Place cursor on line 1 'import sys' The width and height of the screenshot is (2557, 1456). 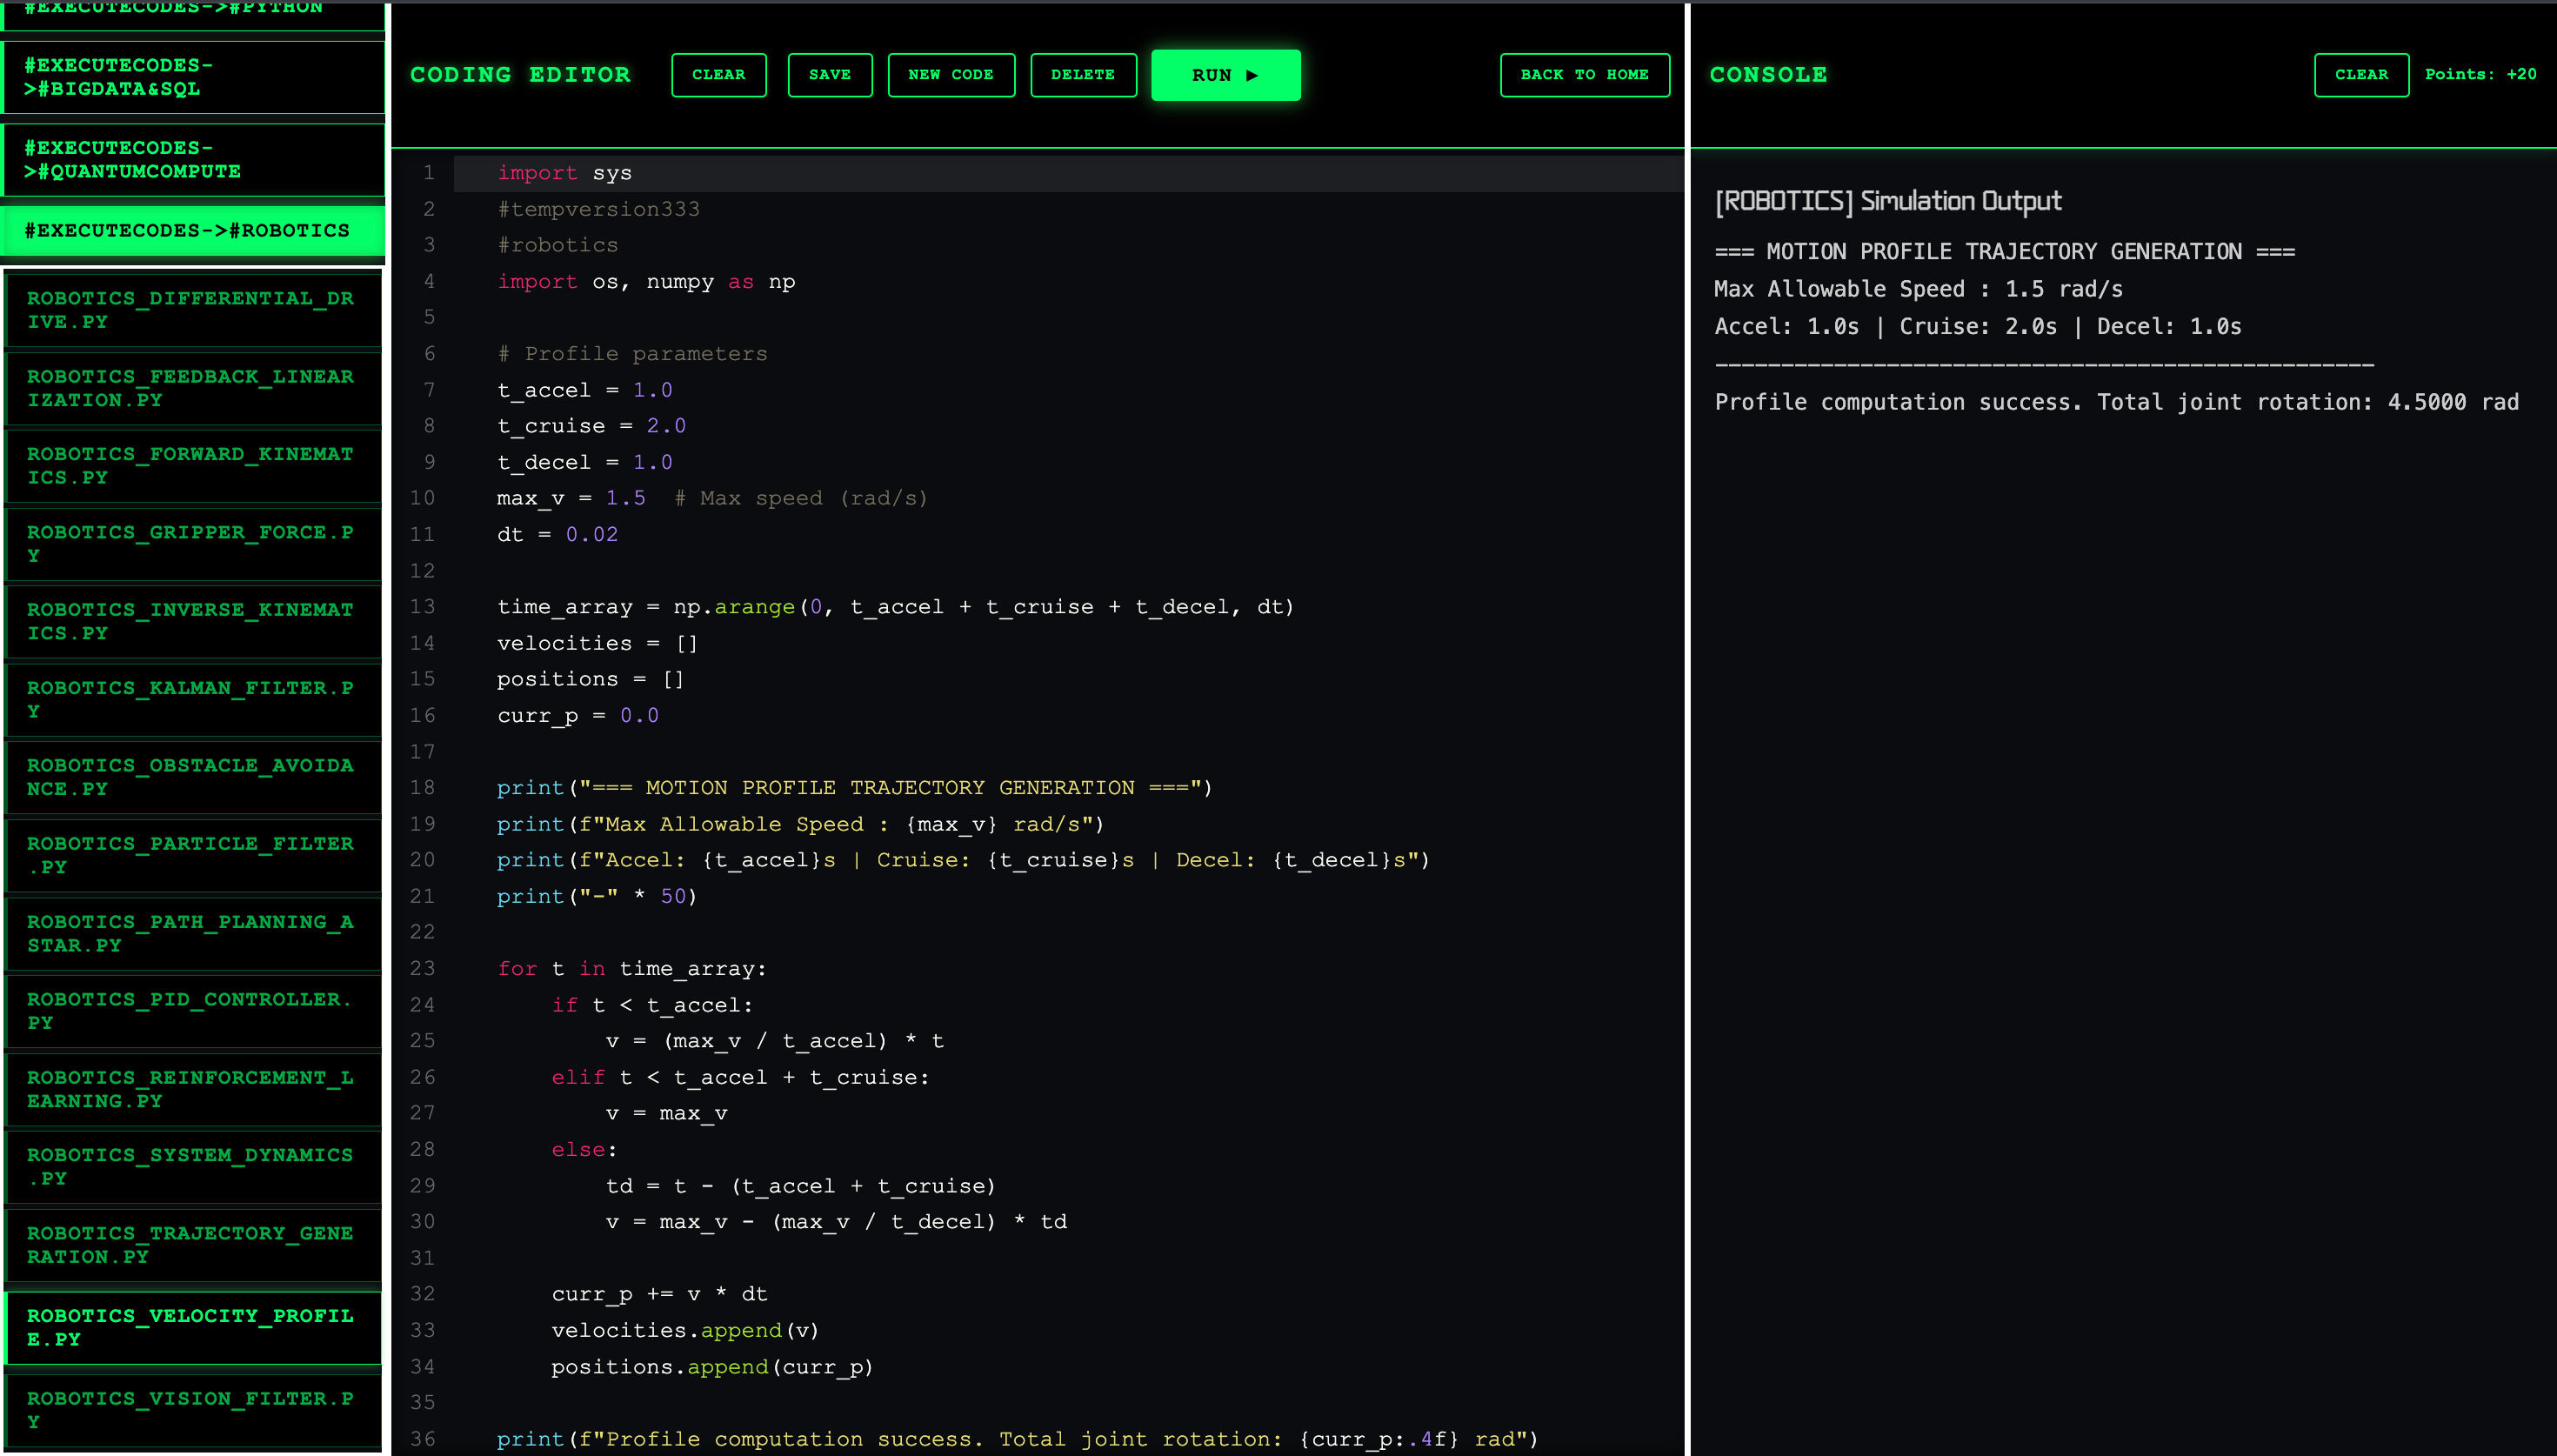pos(564,173)
